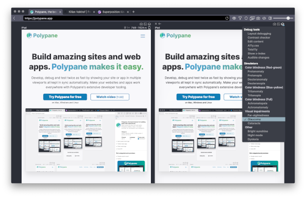Switch to Superposition browser tab
This screenshot has height=198, width=306.
(x=113, y=12)
